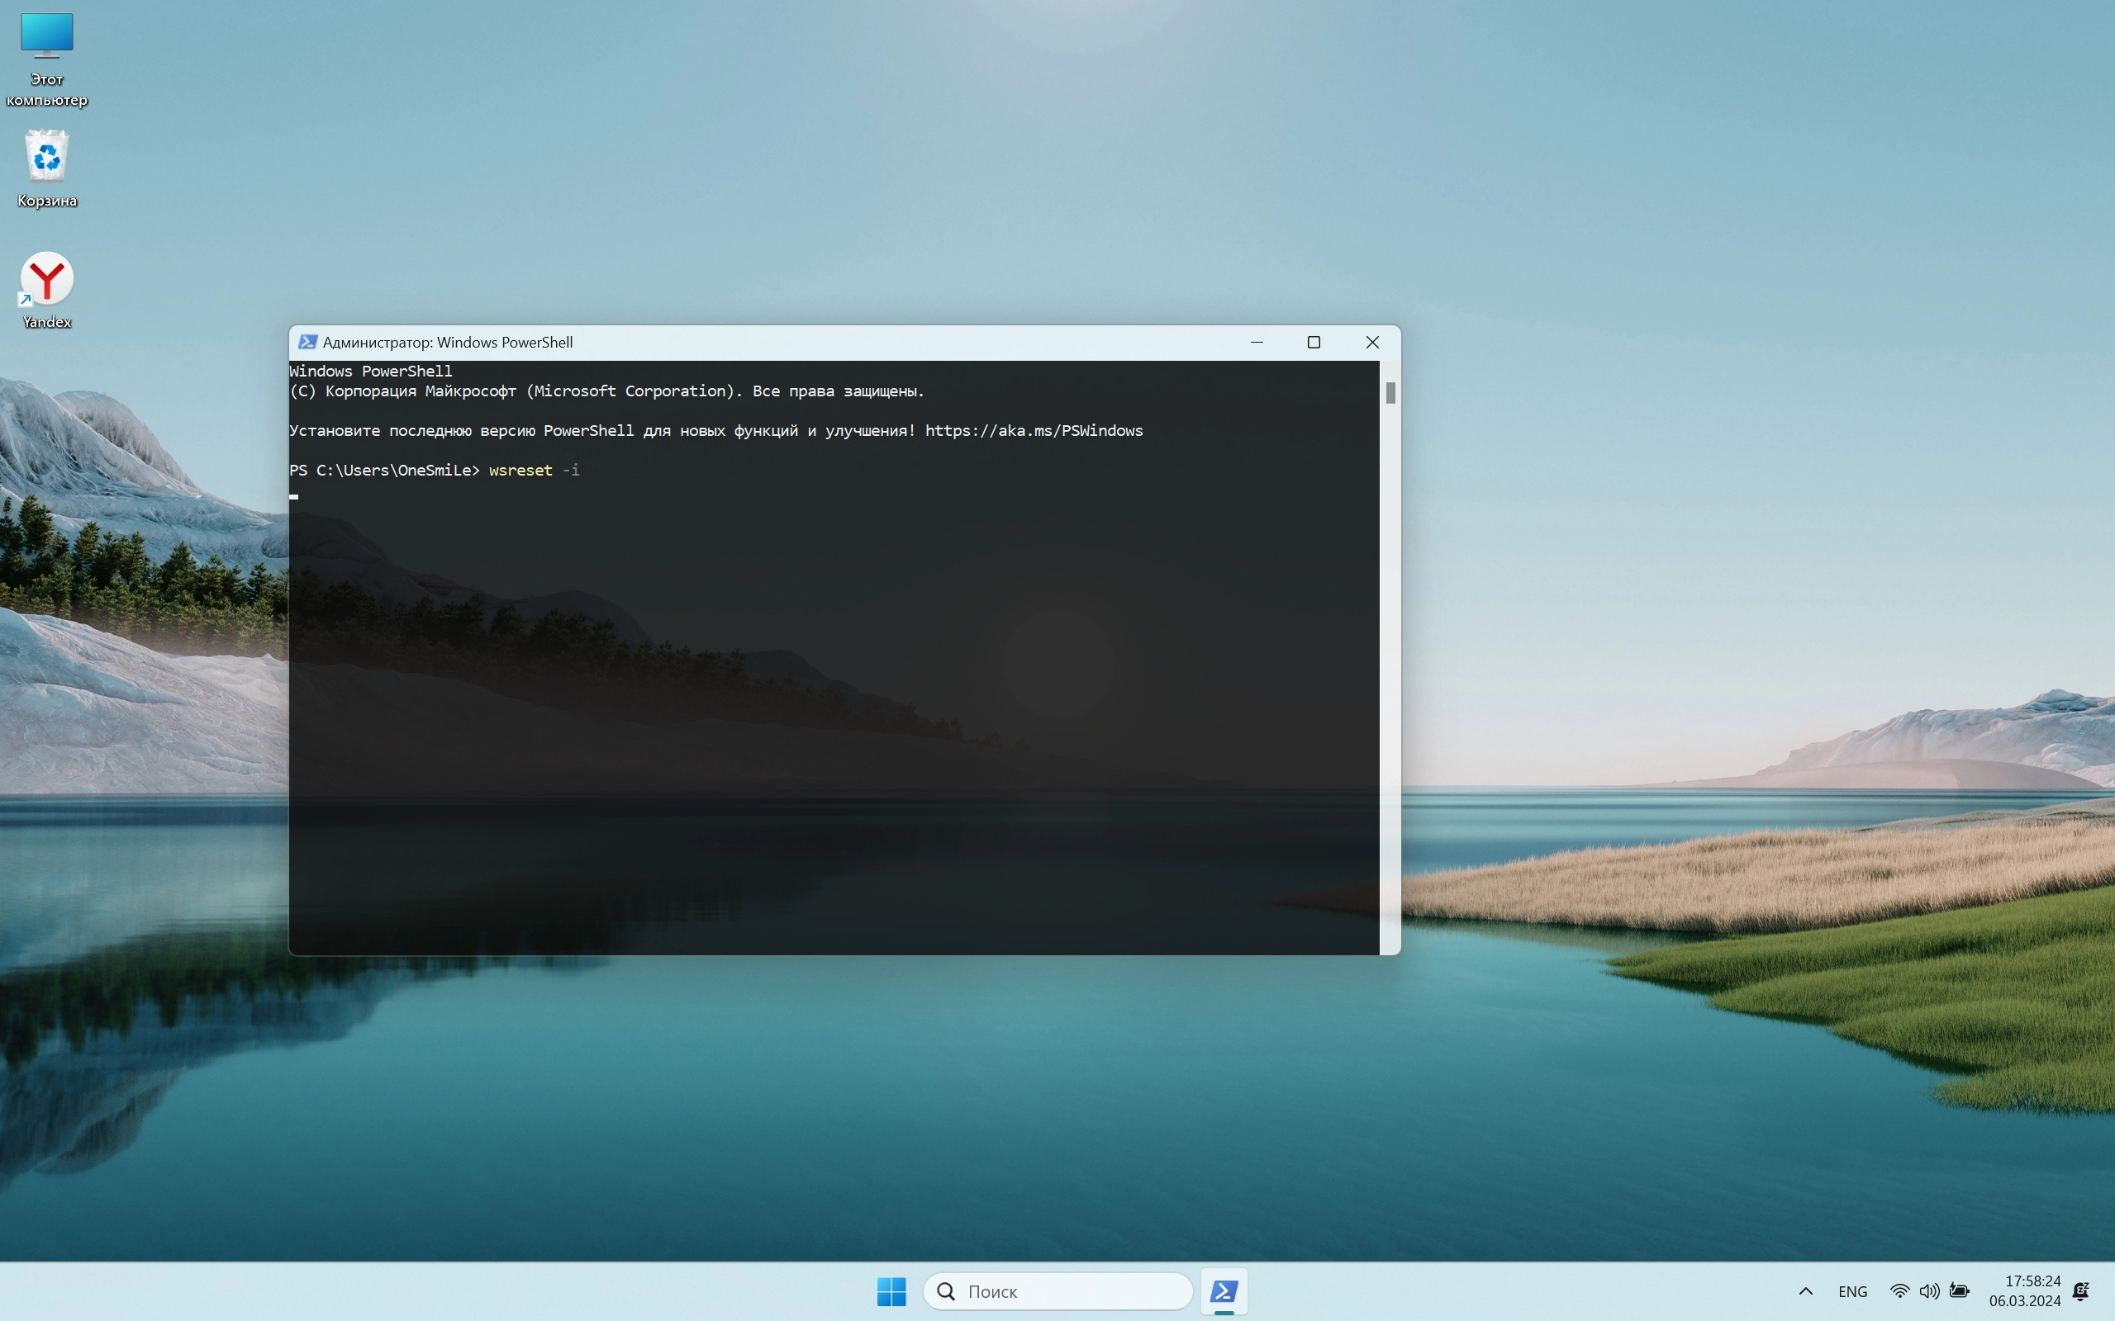Click the aka.ms/PSWindows link in console
This screenshot has height=1321, width=2115.
[x=1033, y=431]
